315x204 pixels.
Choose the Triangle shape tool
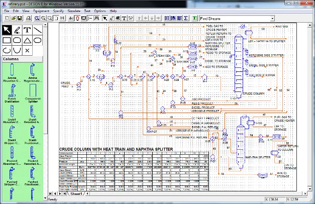pos(27,40)
